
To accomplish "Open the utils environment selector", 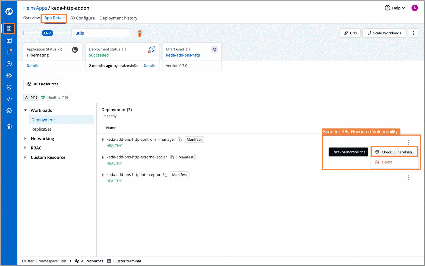I will (101, 33).
